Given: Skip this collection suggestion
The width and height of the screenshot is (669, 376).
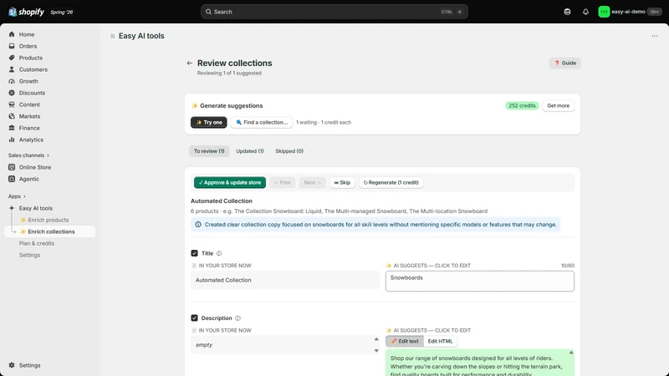Looking at the screenshot, I should (342, 182).
